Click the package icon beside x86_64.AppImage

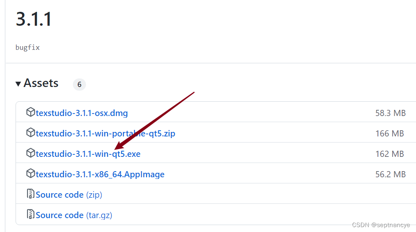(x=31, y=173)
